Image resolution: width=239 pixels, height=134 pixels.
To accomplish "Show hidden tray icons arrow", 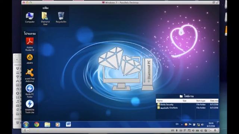I will (x=182, y=125).
